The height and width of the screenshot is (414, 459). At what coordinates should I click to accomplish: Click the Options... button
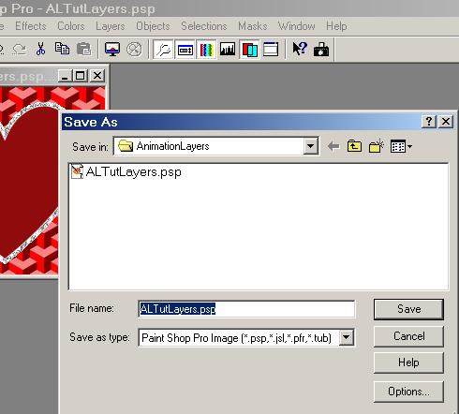pos(408,392)
